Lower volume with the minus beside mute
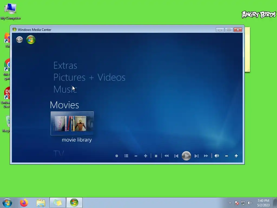Image resolution: width=277 pixels, height=208 pixels. tap(226, 156)
